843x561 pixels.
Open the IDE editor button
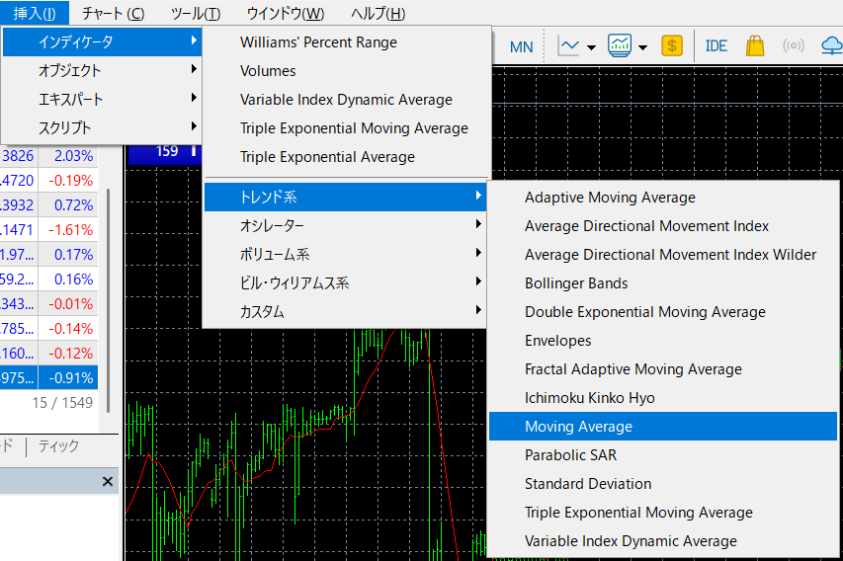coord(717,46)
